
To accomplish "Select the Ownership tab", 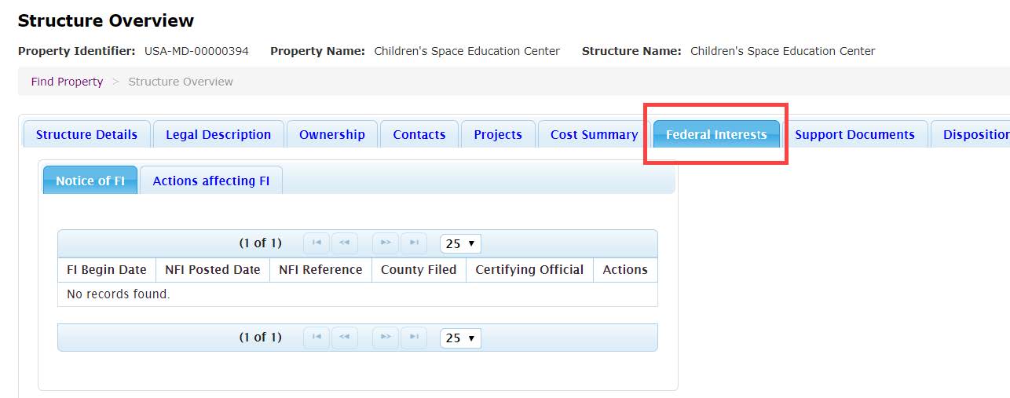I will click(x=331, y=134).
